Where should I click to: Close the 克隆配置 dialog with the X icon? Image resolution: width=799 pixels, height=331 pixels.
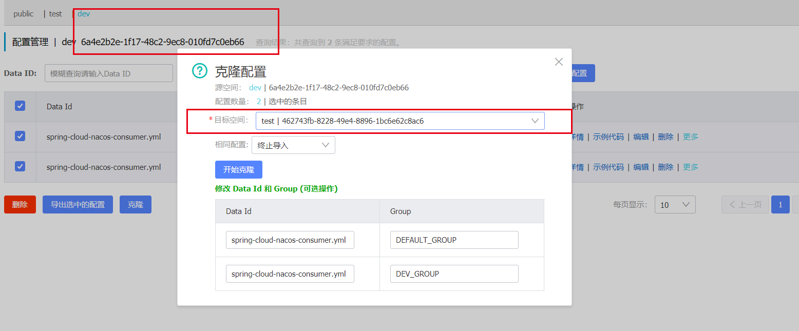559,62
